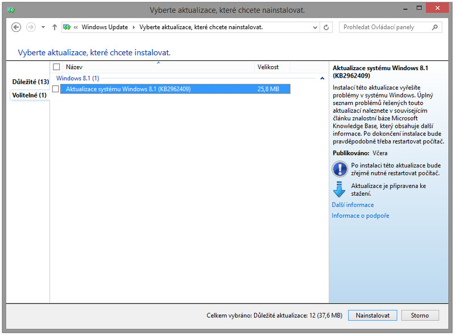Collapse the Windows 8.1 (1) group
The height and width of the screenshot is (335, 455).
322,78
